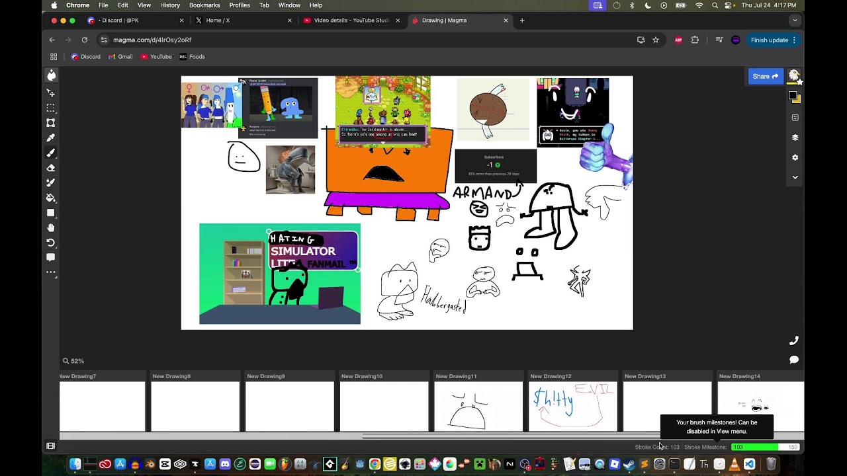Open New Drawing12 thumbnail
The height and width of the screenshot is (476, 847).
(573, 407)
